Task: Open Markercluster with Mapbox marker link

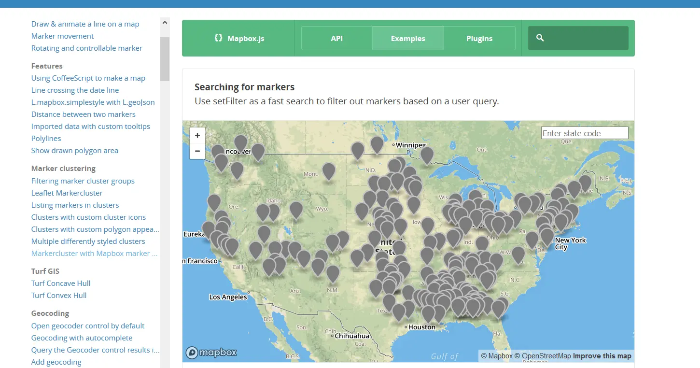Action: (x=94, y=253)
